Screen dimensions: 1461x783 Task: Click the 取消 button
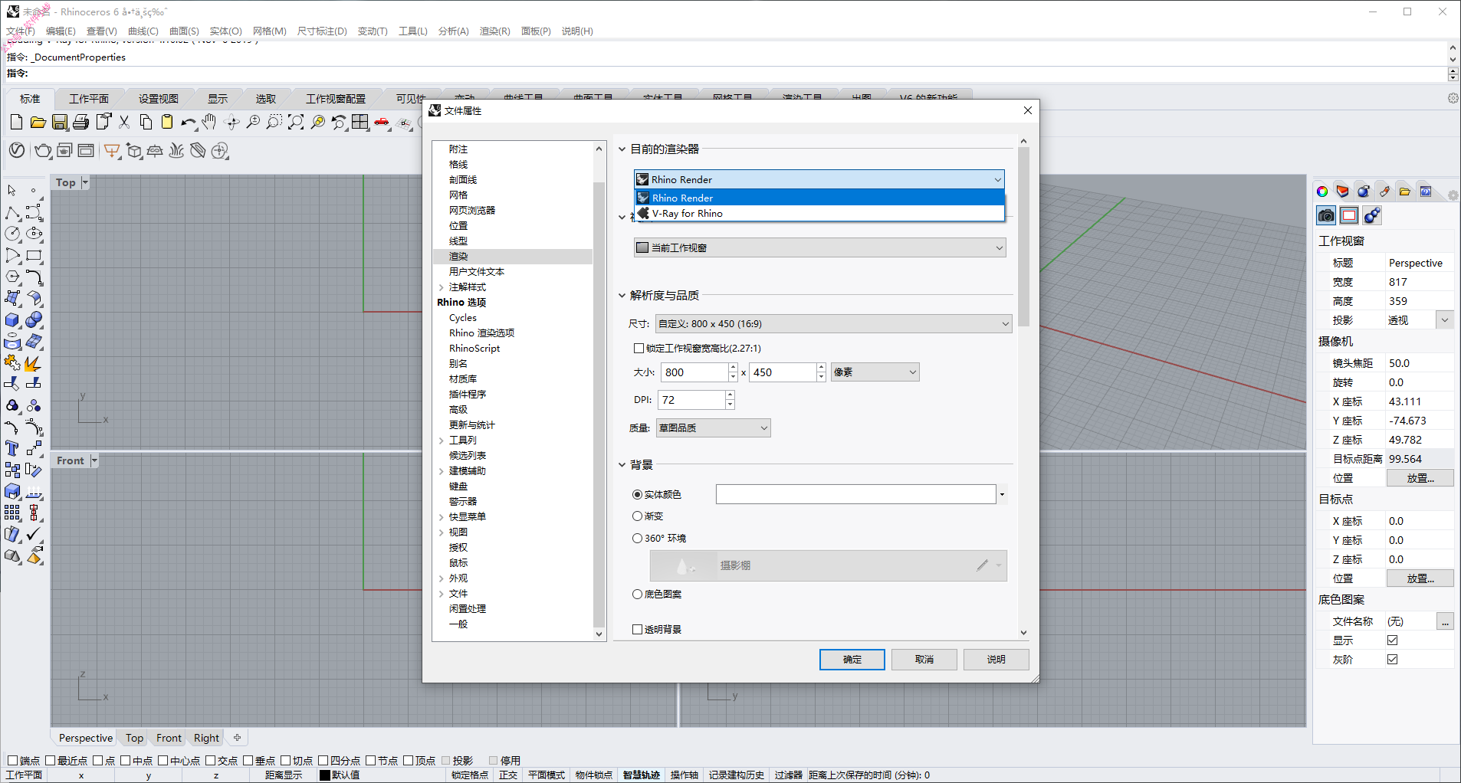coord(924,660)
